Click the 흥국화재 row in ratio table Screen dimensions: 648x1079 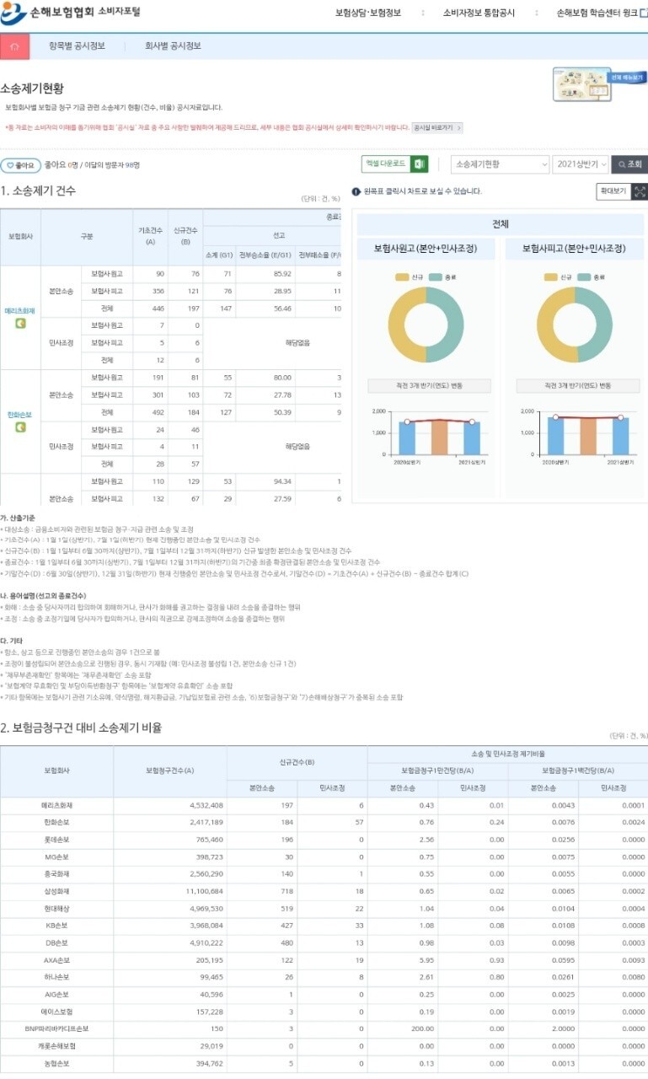click(324, 873)
